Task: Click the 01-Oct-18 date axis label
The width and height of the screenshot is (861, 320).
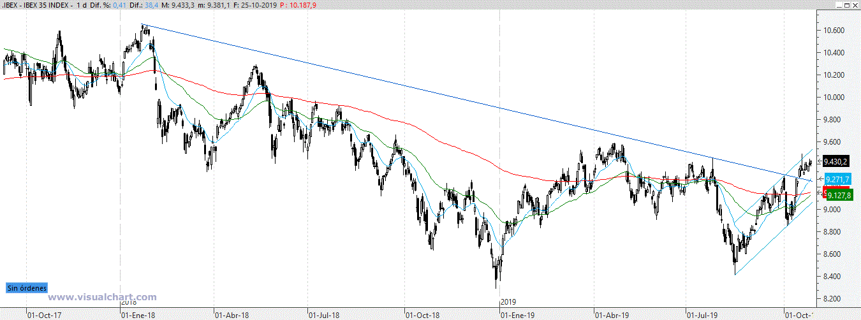Action: pos(423,315)
